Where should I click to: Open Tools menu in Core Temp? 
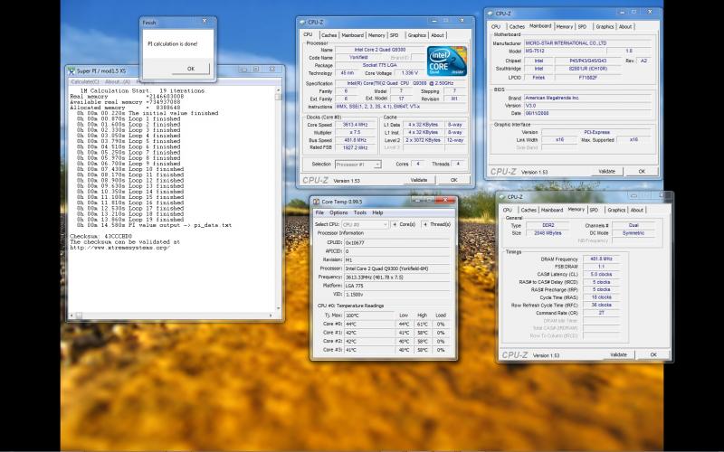pyautogui.click(x=359, y=212)
